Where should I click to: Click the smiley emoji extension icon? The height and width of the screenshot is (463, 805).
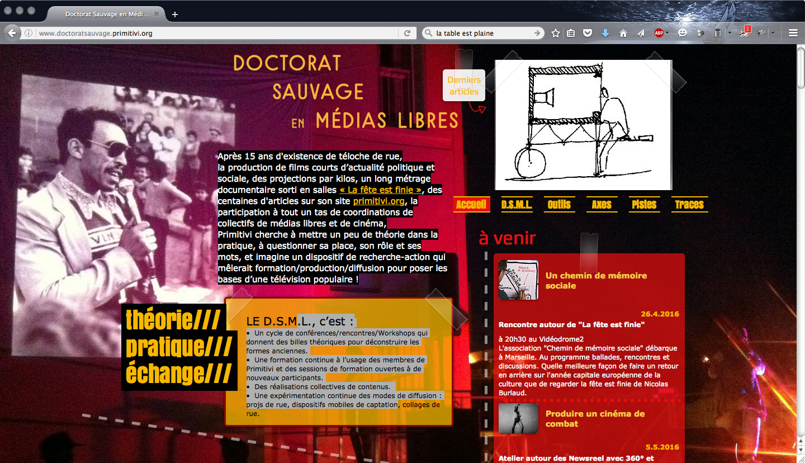[x=683, y=33]
